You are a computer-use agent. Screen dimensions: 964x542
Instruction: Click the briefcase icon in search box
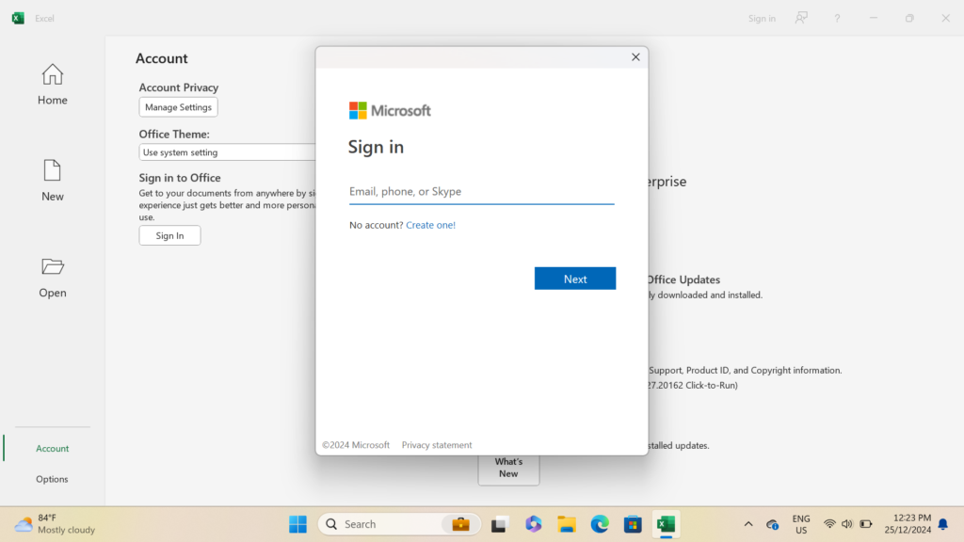(460, 524)
